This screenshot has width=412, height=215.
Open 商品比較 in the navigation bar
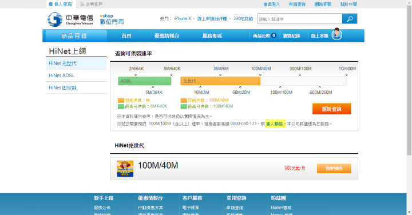(264, 35)
